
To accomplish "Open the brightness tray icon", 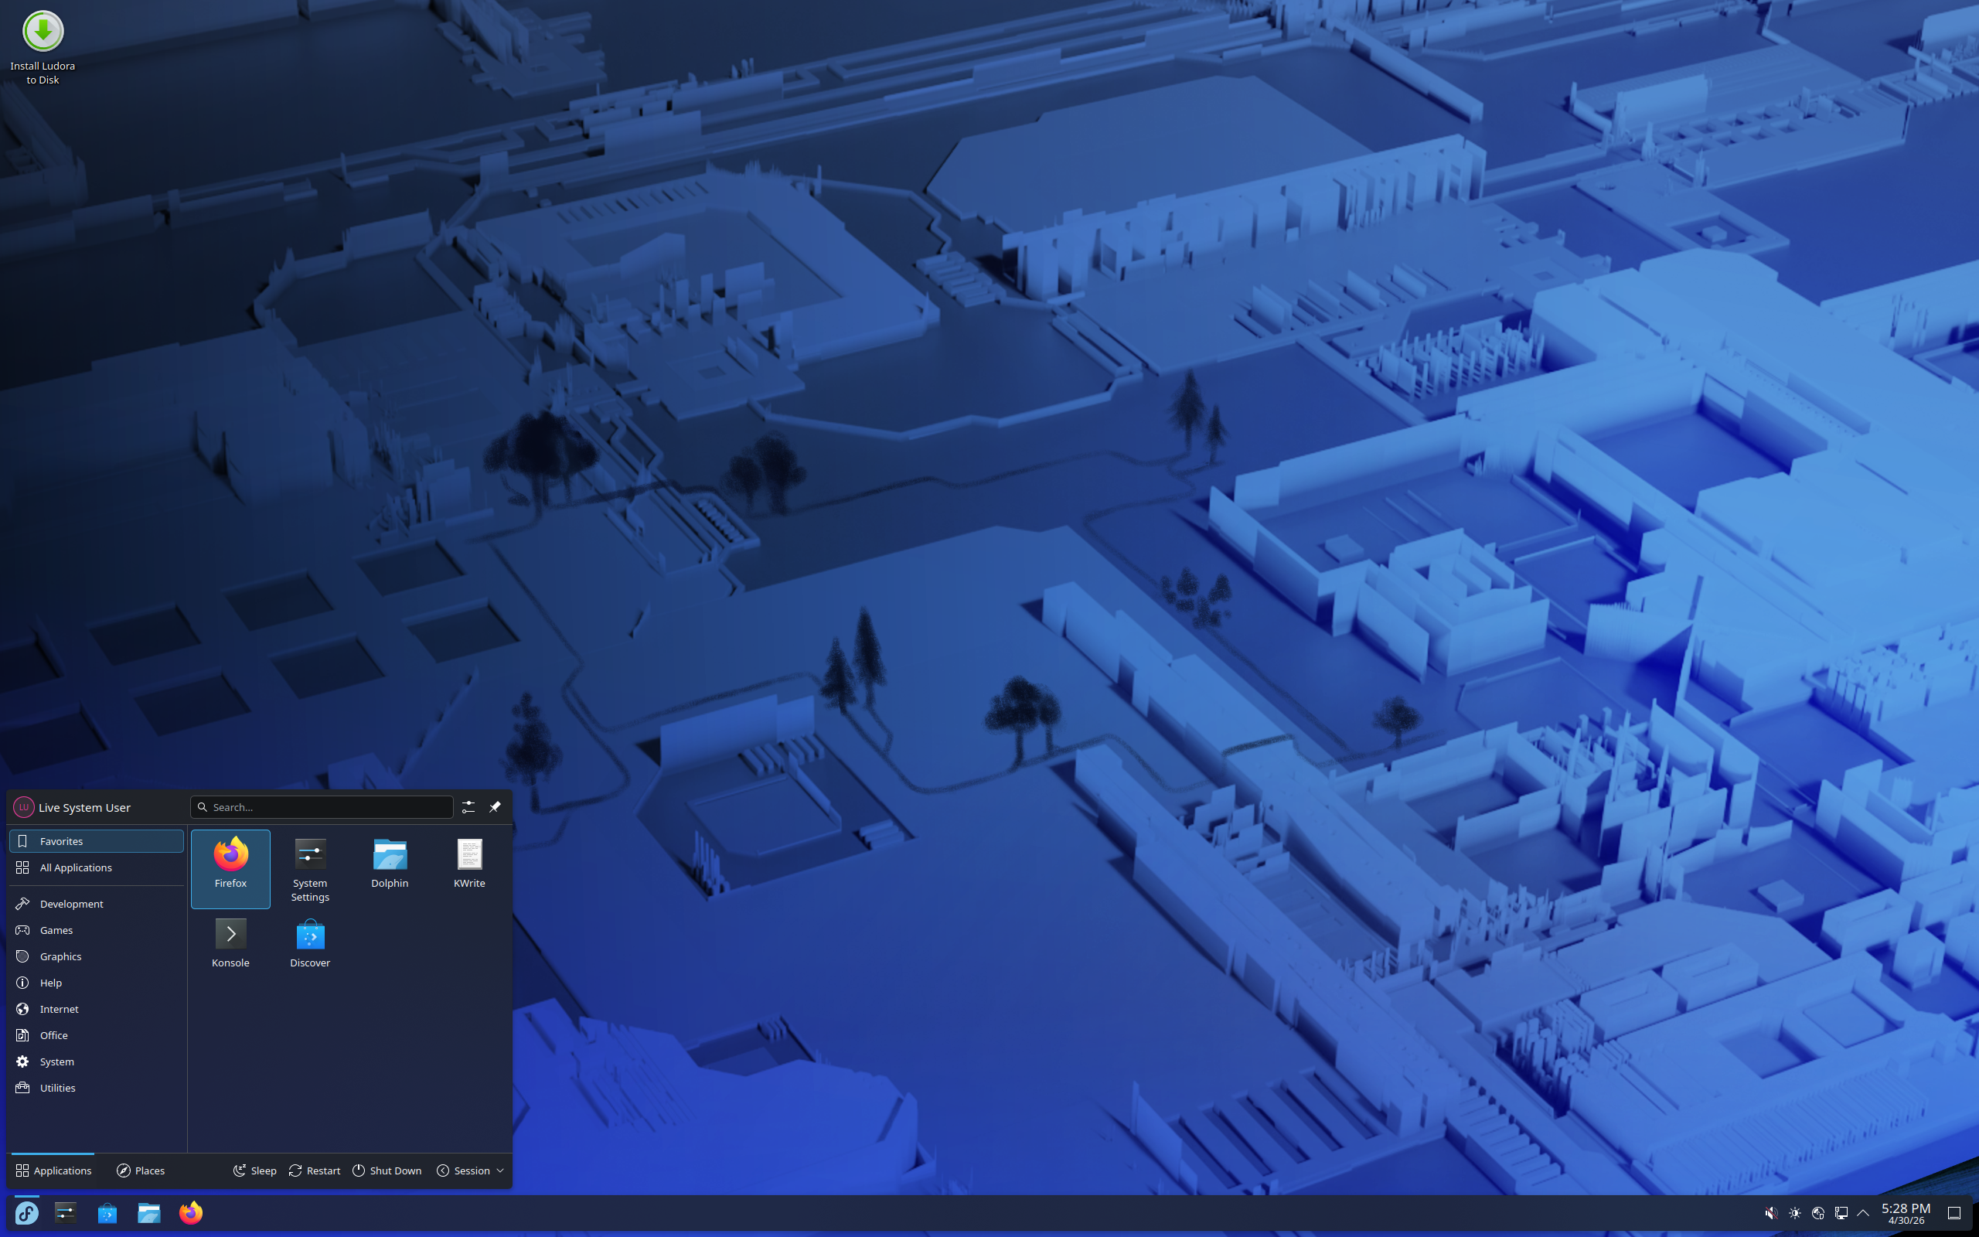I will pyautogui.click(x=1795, y=1212).
